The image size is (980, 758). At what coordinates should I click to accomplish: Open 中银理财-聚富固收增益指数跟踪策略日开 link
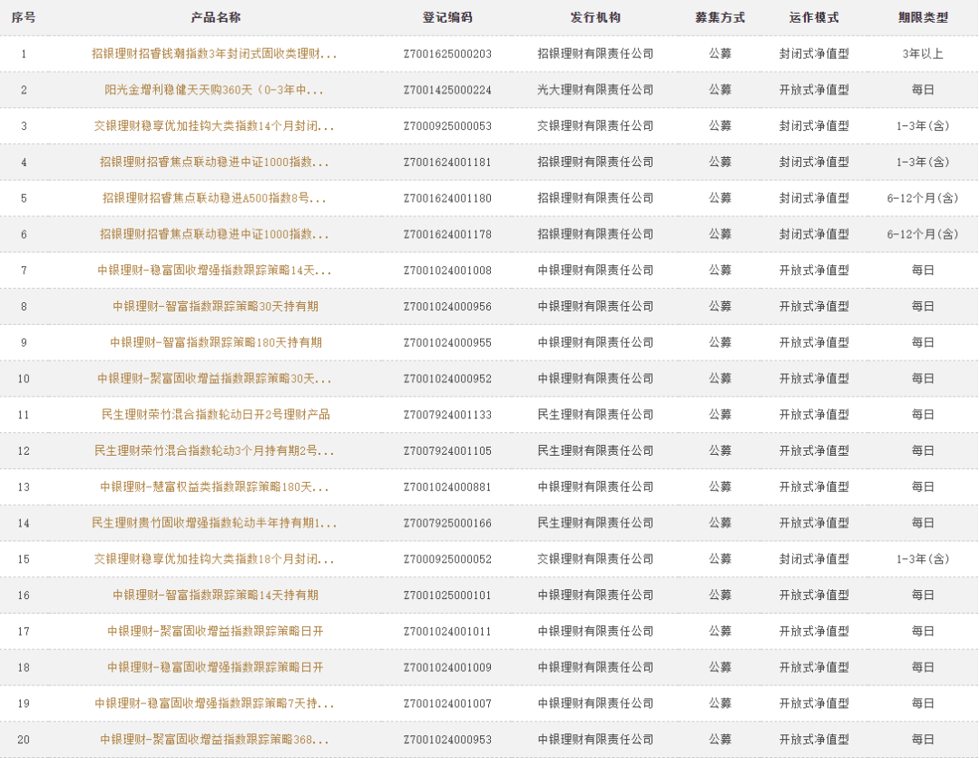[215, 631]
